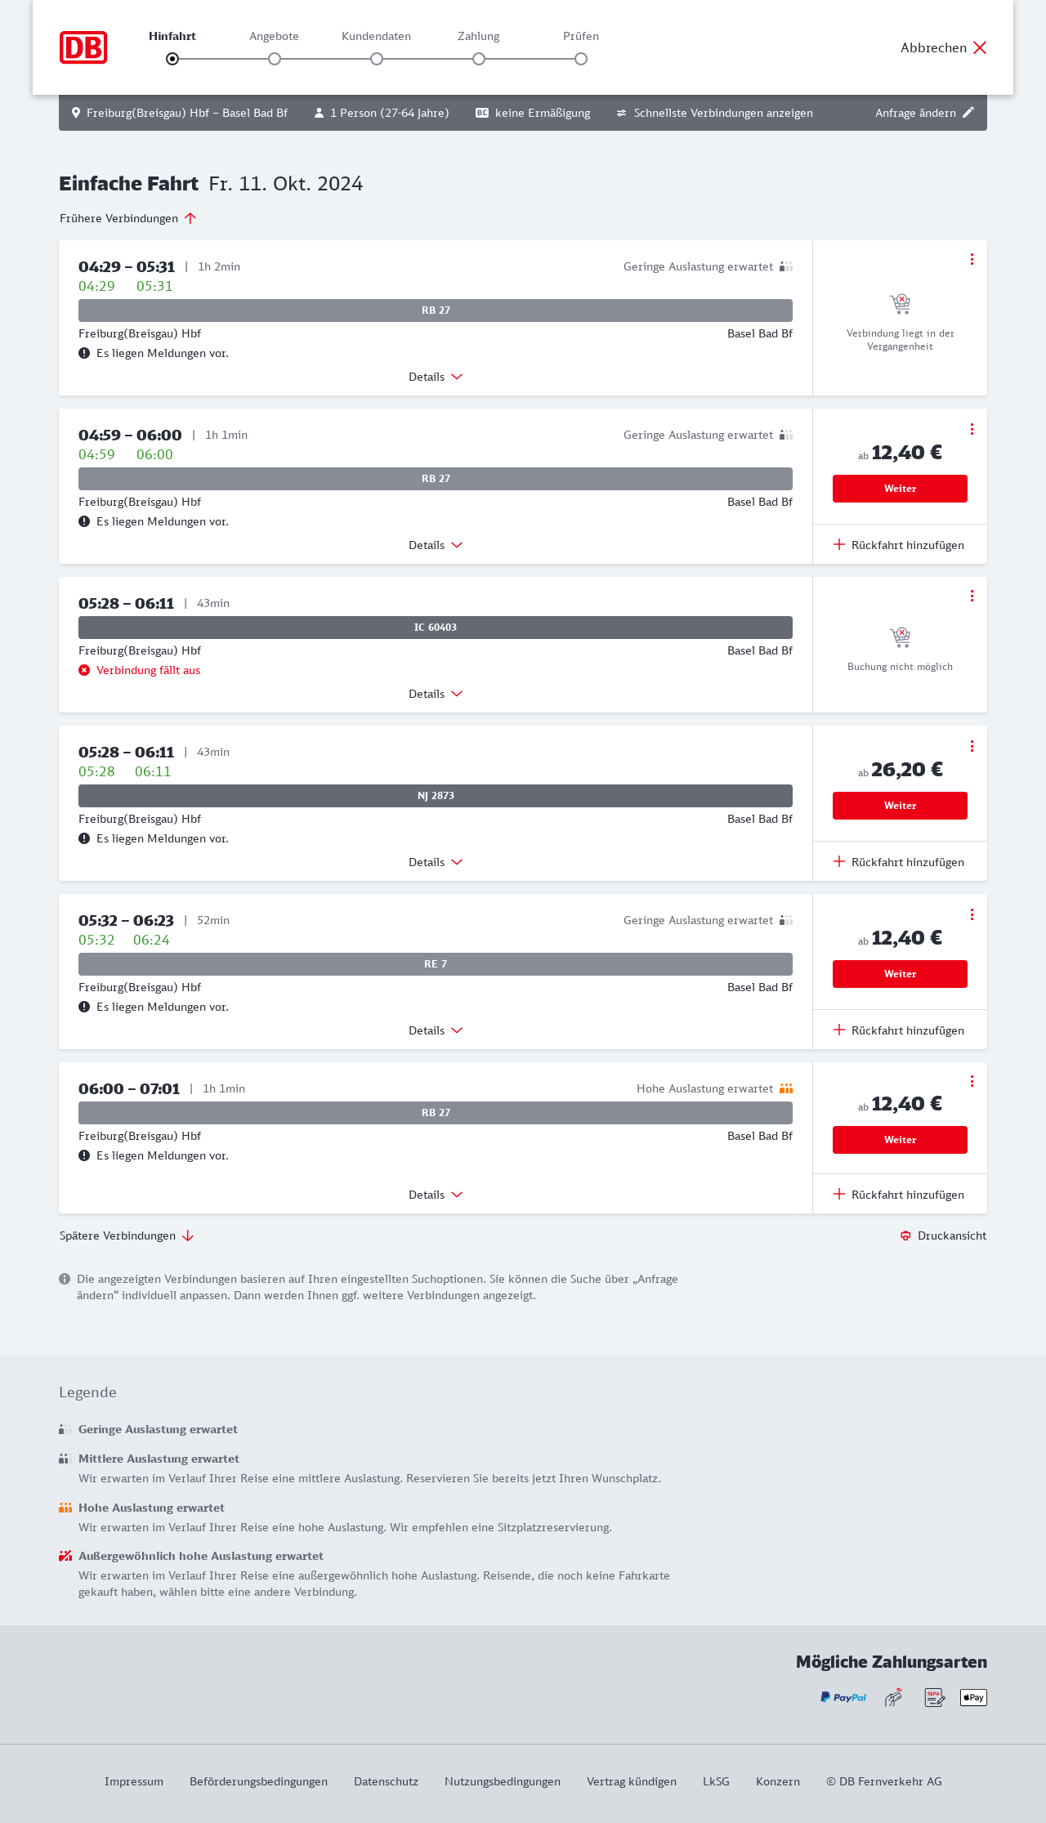Viewport: 1046px width, 1823px height.
Task: Click the PayPal payment icon
Action: click(x=843, y=1697)
